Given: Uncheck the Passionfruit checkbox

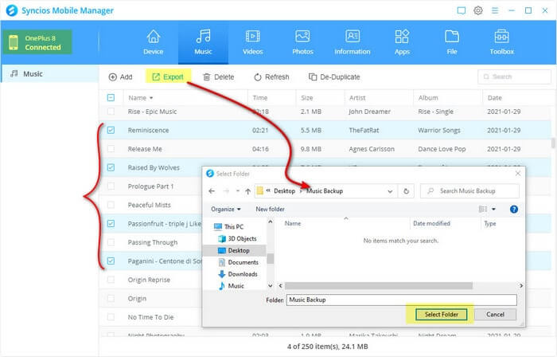Looking at the screenshot, I should tap(111, 223).
